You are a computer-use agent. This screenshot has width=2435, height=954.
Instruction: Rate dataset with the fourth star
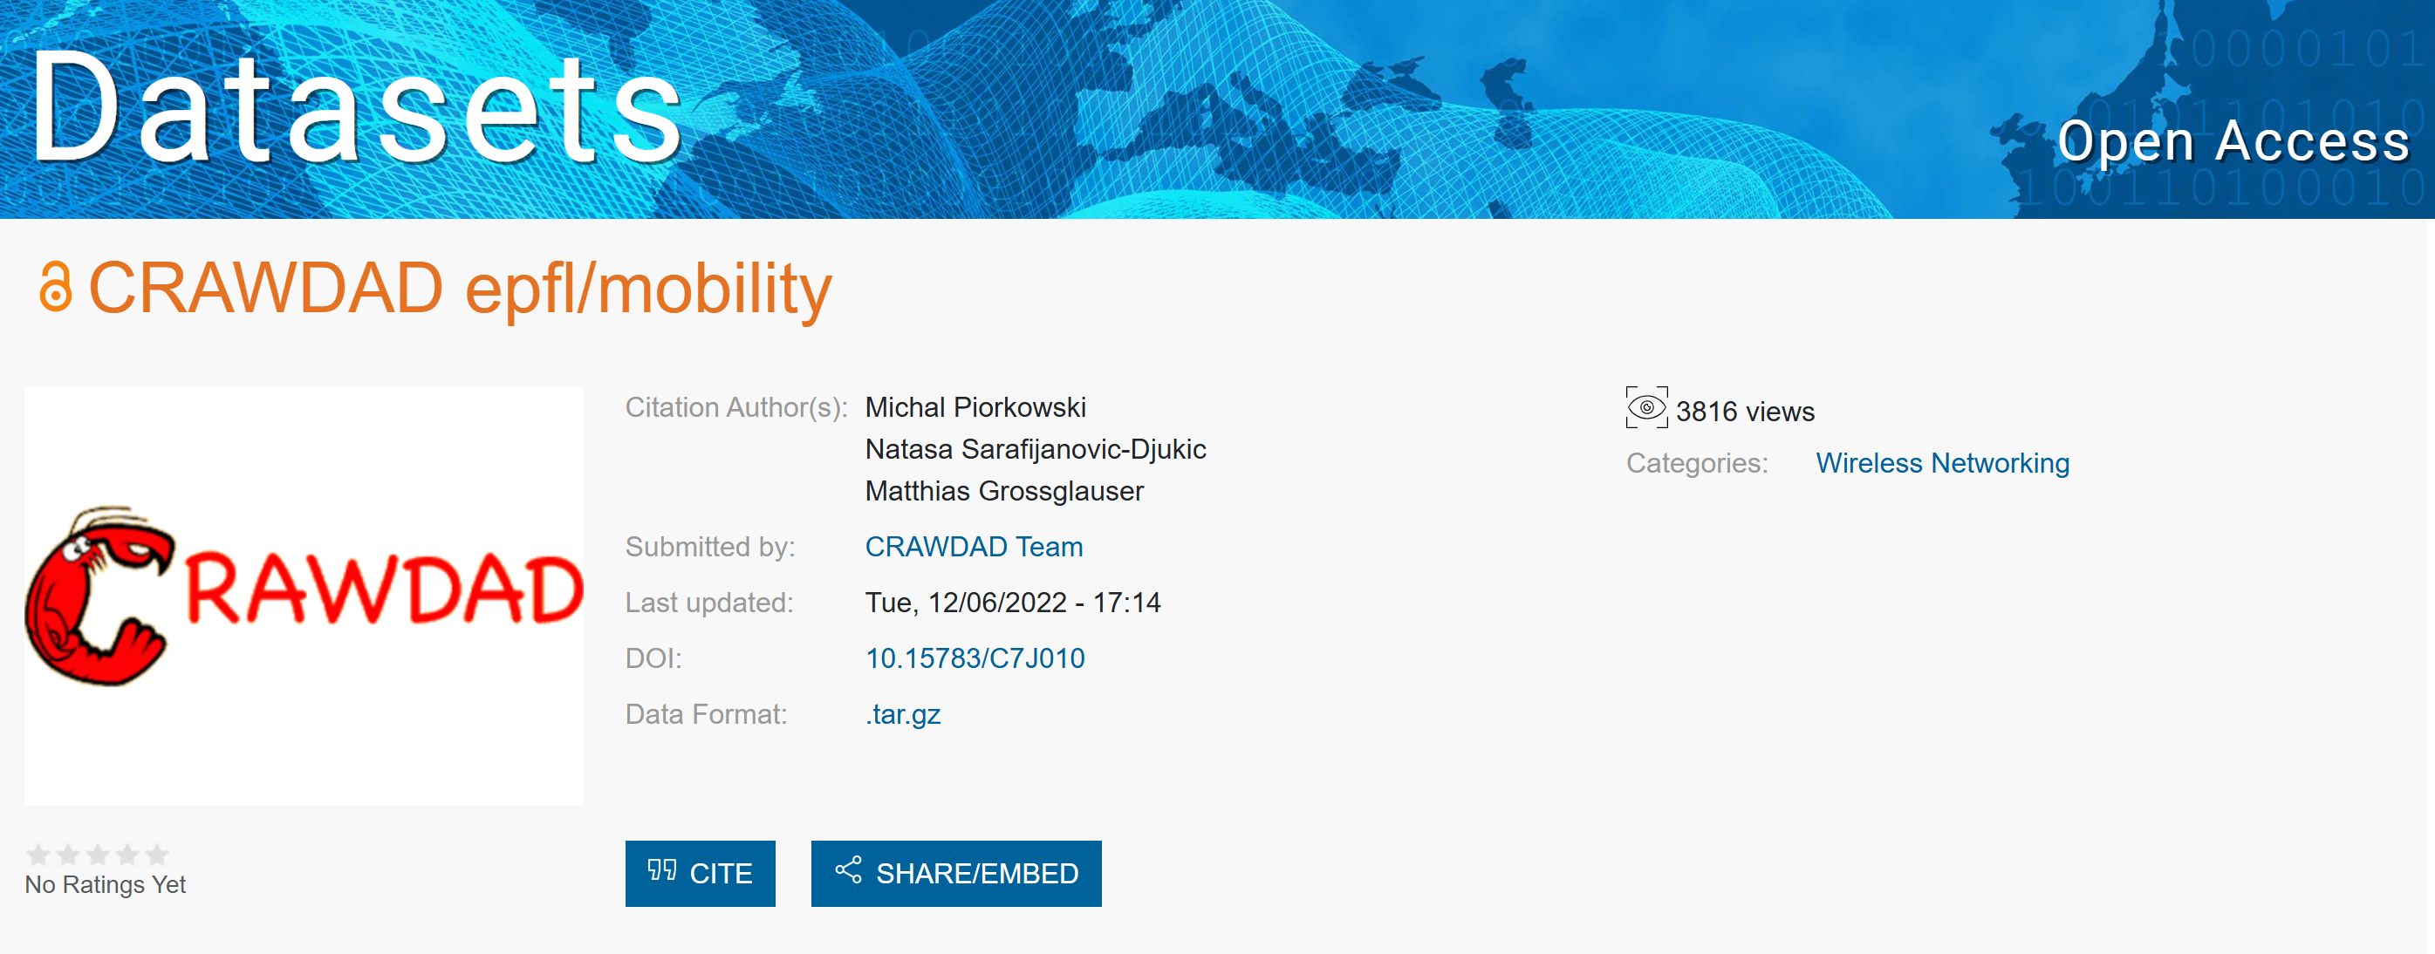127,855
